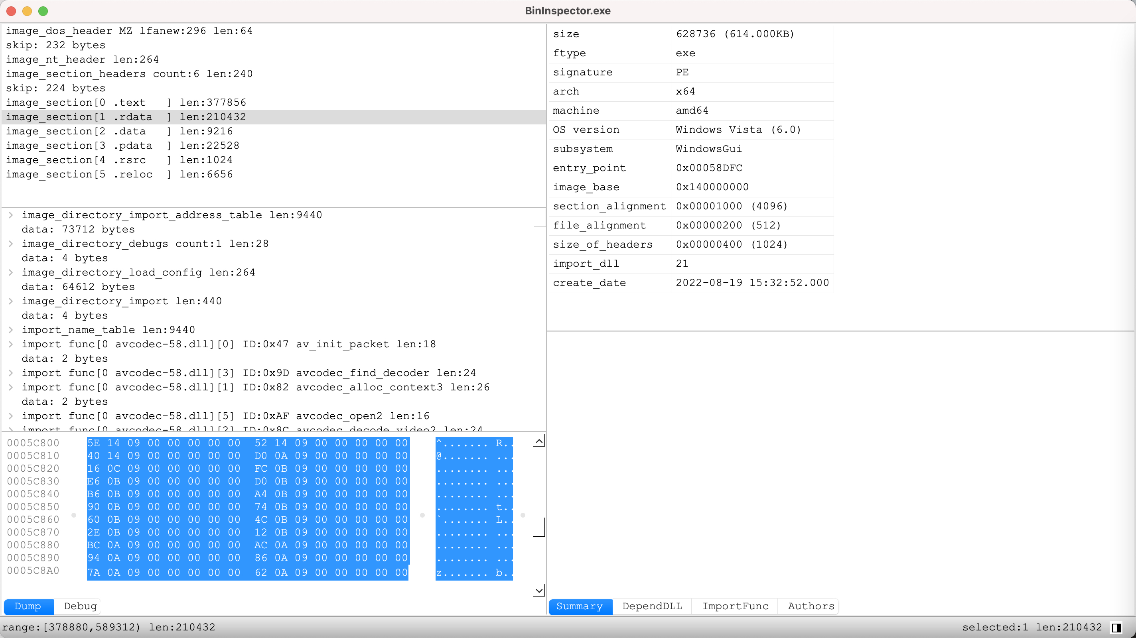This screenshot has height=638, width=1136.
Task: Expand image_directory_debugs tree node
Action: pyautogui.click(x=11, y=244)
